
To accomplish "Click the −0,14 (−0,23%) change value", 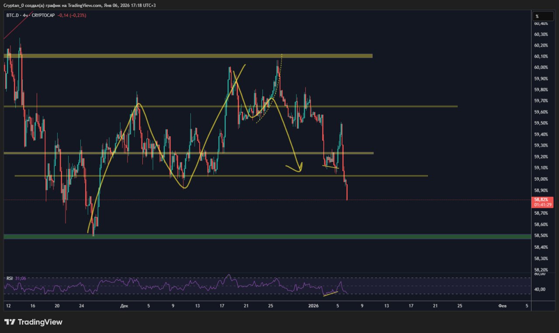I will 72,15.
